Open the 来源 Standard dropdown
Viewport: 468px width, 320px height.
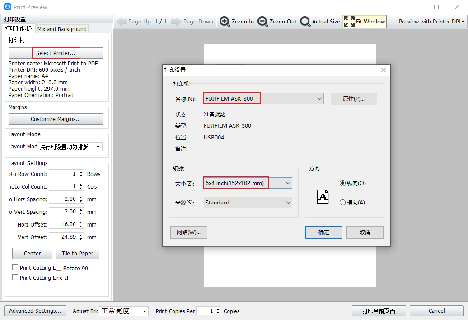pyautogui.click(x=248, y=203)
